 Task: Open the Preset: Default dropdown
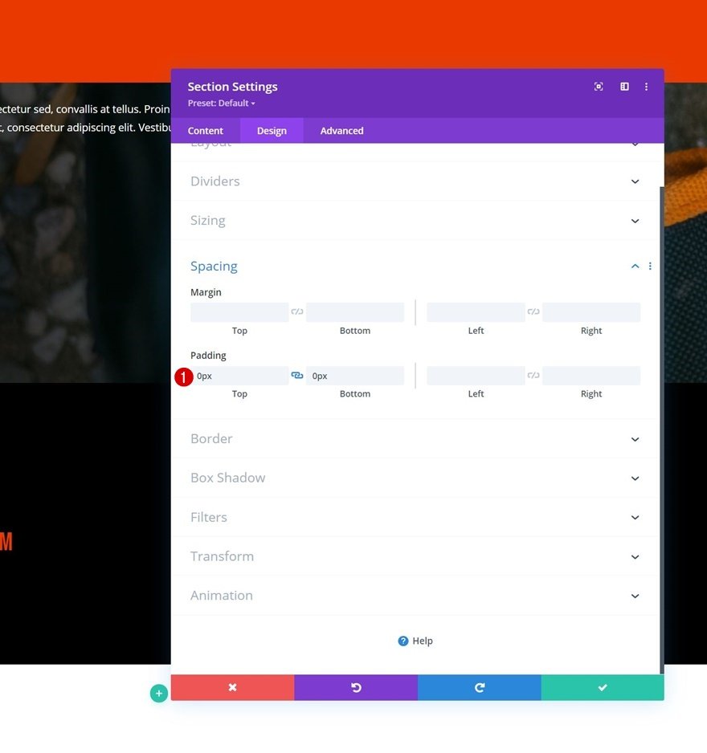[x=221, y=104]
